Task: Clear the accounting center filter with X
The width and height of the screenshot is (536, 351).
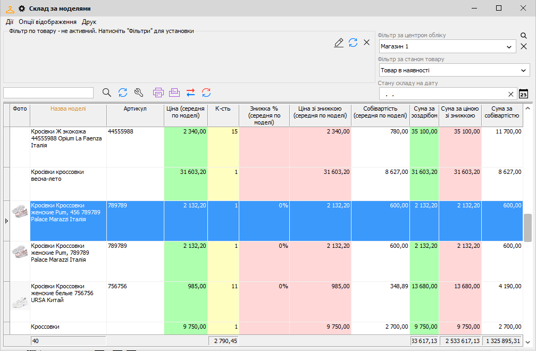Action: point(524,47)
